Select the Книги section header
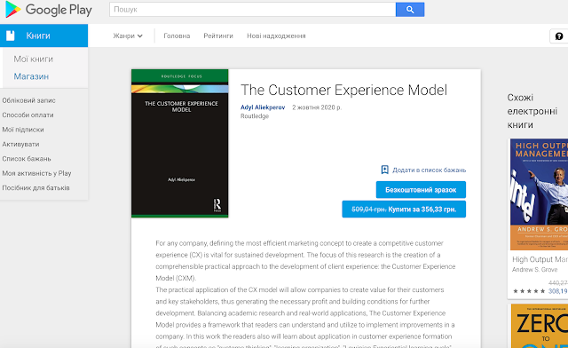The width and height of the screenshot is (568, 348). 43,36
